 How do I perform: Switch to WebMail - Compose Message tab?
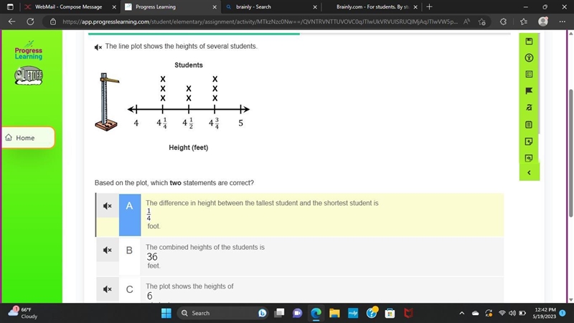click(68, 7)
